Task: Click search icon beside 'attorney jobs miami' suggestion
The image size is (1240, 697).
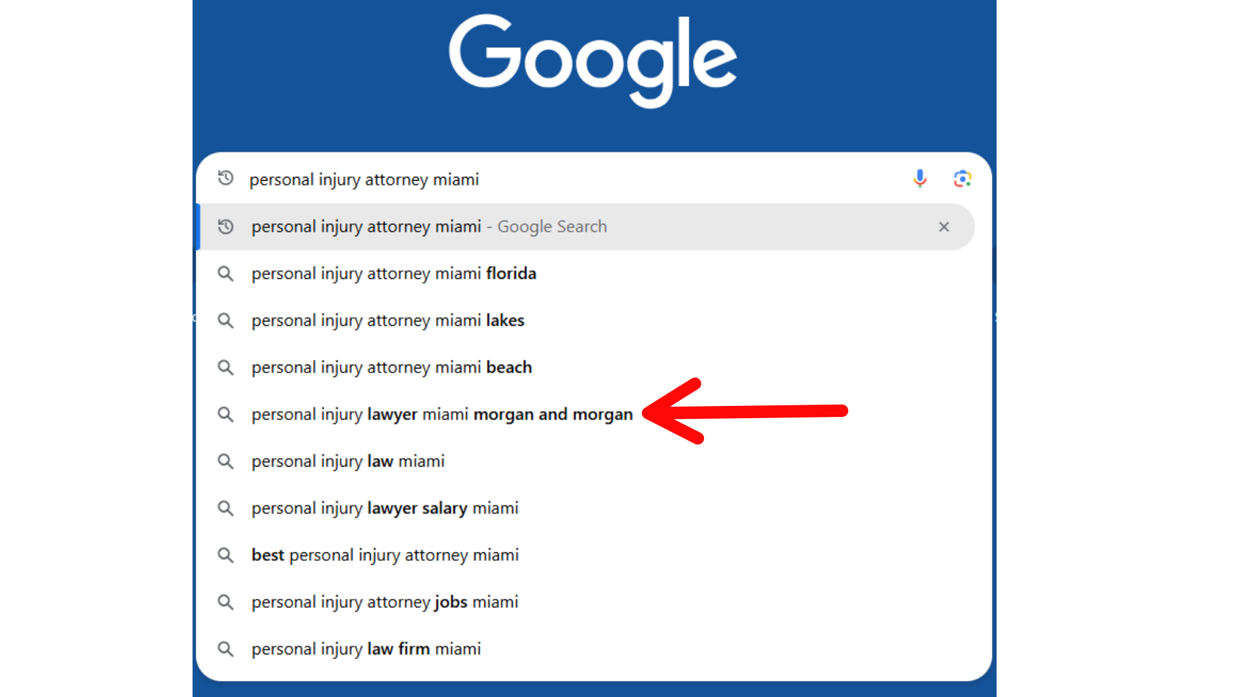Action: [x=225, y=602]
